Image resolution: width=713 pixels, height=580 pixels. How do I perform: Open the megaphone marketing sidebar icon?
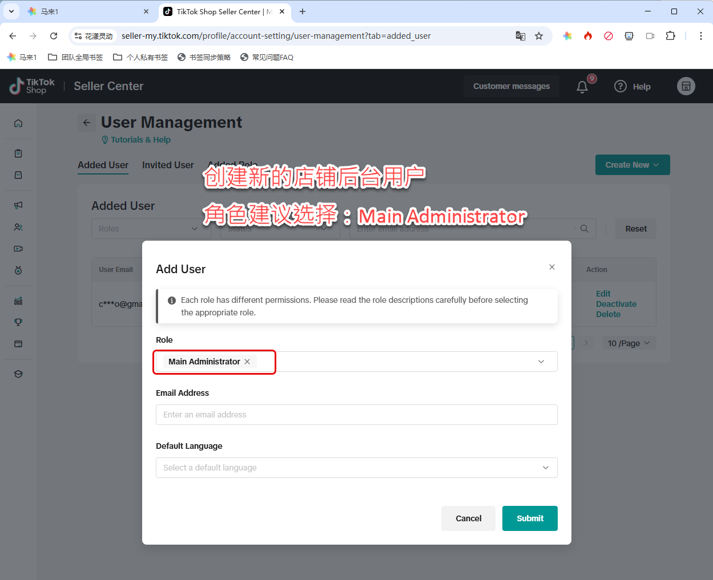tap(18, 205)
